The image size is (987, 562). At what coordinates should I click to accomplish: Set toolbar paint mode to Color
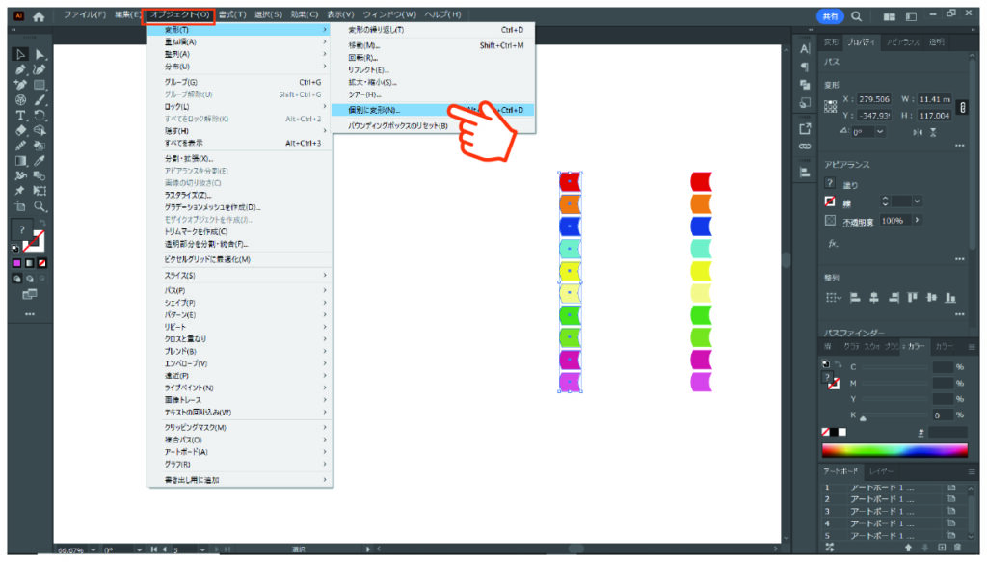[x=17, y=263]
